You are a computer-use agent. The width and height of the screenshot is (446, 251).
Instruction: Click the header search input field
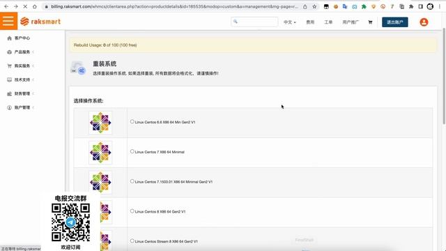(254, 22)
